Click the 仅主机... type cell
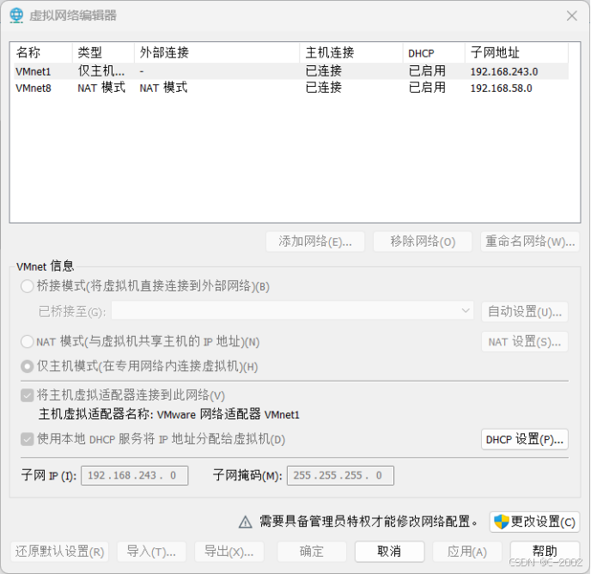 pyautogui.click(x=101, y=71)
